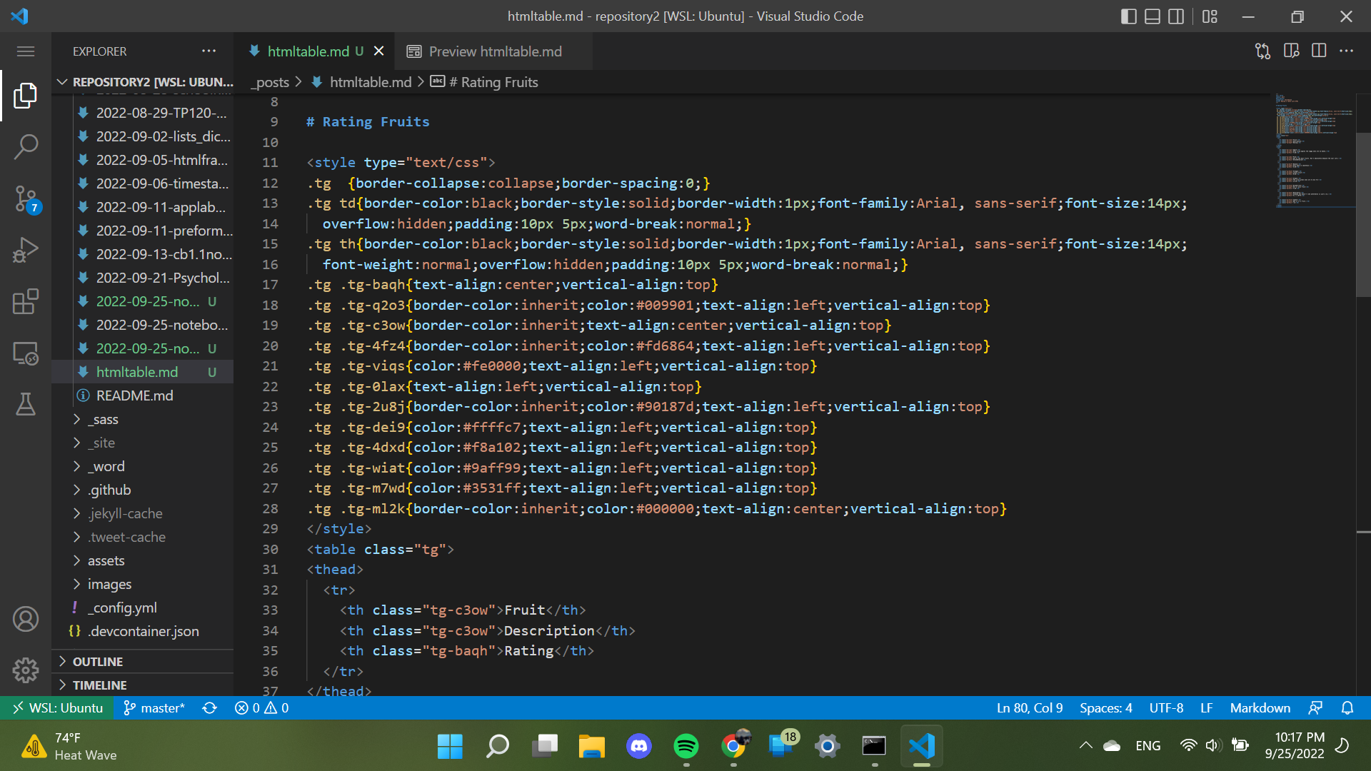Viewport: 1371px width, 771px height.
Task: Click the code minimap
Action: point(1315,150)
